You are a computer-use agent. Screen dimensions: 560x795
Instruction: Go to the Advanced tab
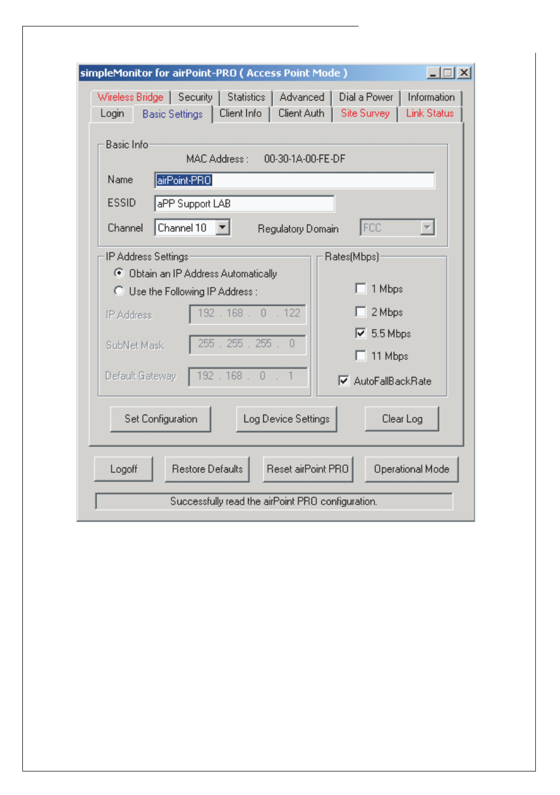[x=302, y=97]
